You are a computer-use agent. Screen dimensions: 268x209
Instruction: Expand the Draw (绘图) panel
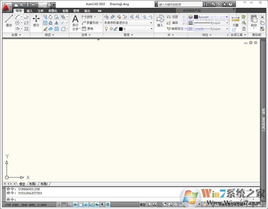[x=16, y=35]
